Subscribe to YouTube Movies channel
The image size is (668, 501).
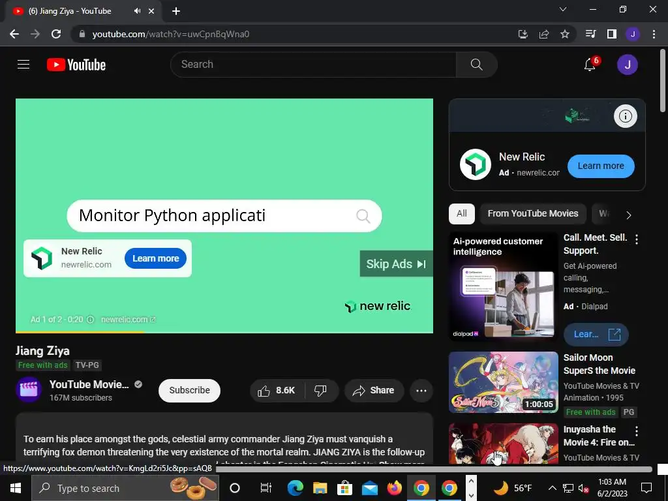click(190, 390)
